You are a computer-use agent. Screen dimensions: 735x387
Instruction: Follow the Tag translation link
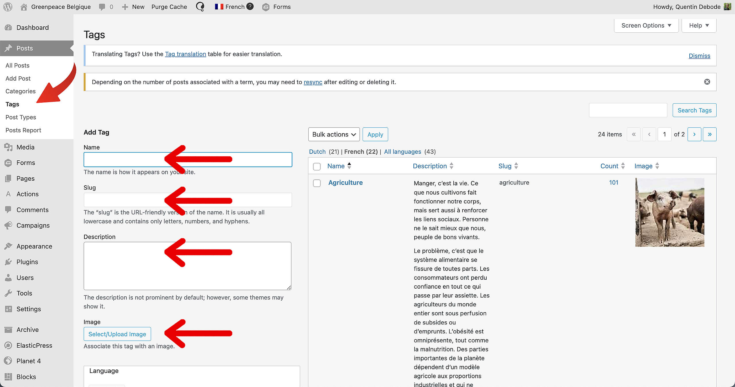pyautogui.click(x=185, y=54)
